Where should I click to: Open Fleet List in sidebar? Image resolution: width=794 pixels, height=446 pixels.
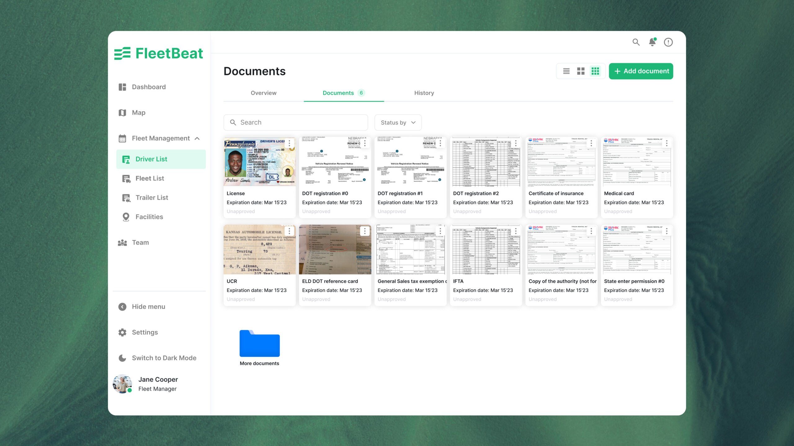pyautogui.click(x=143, y=178)
